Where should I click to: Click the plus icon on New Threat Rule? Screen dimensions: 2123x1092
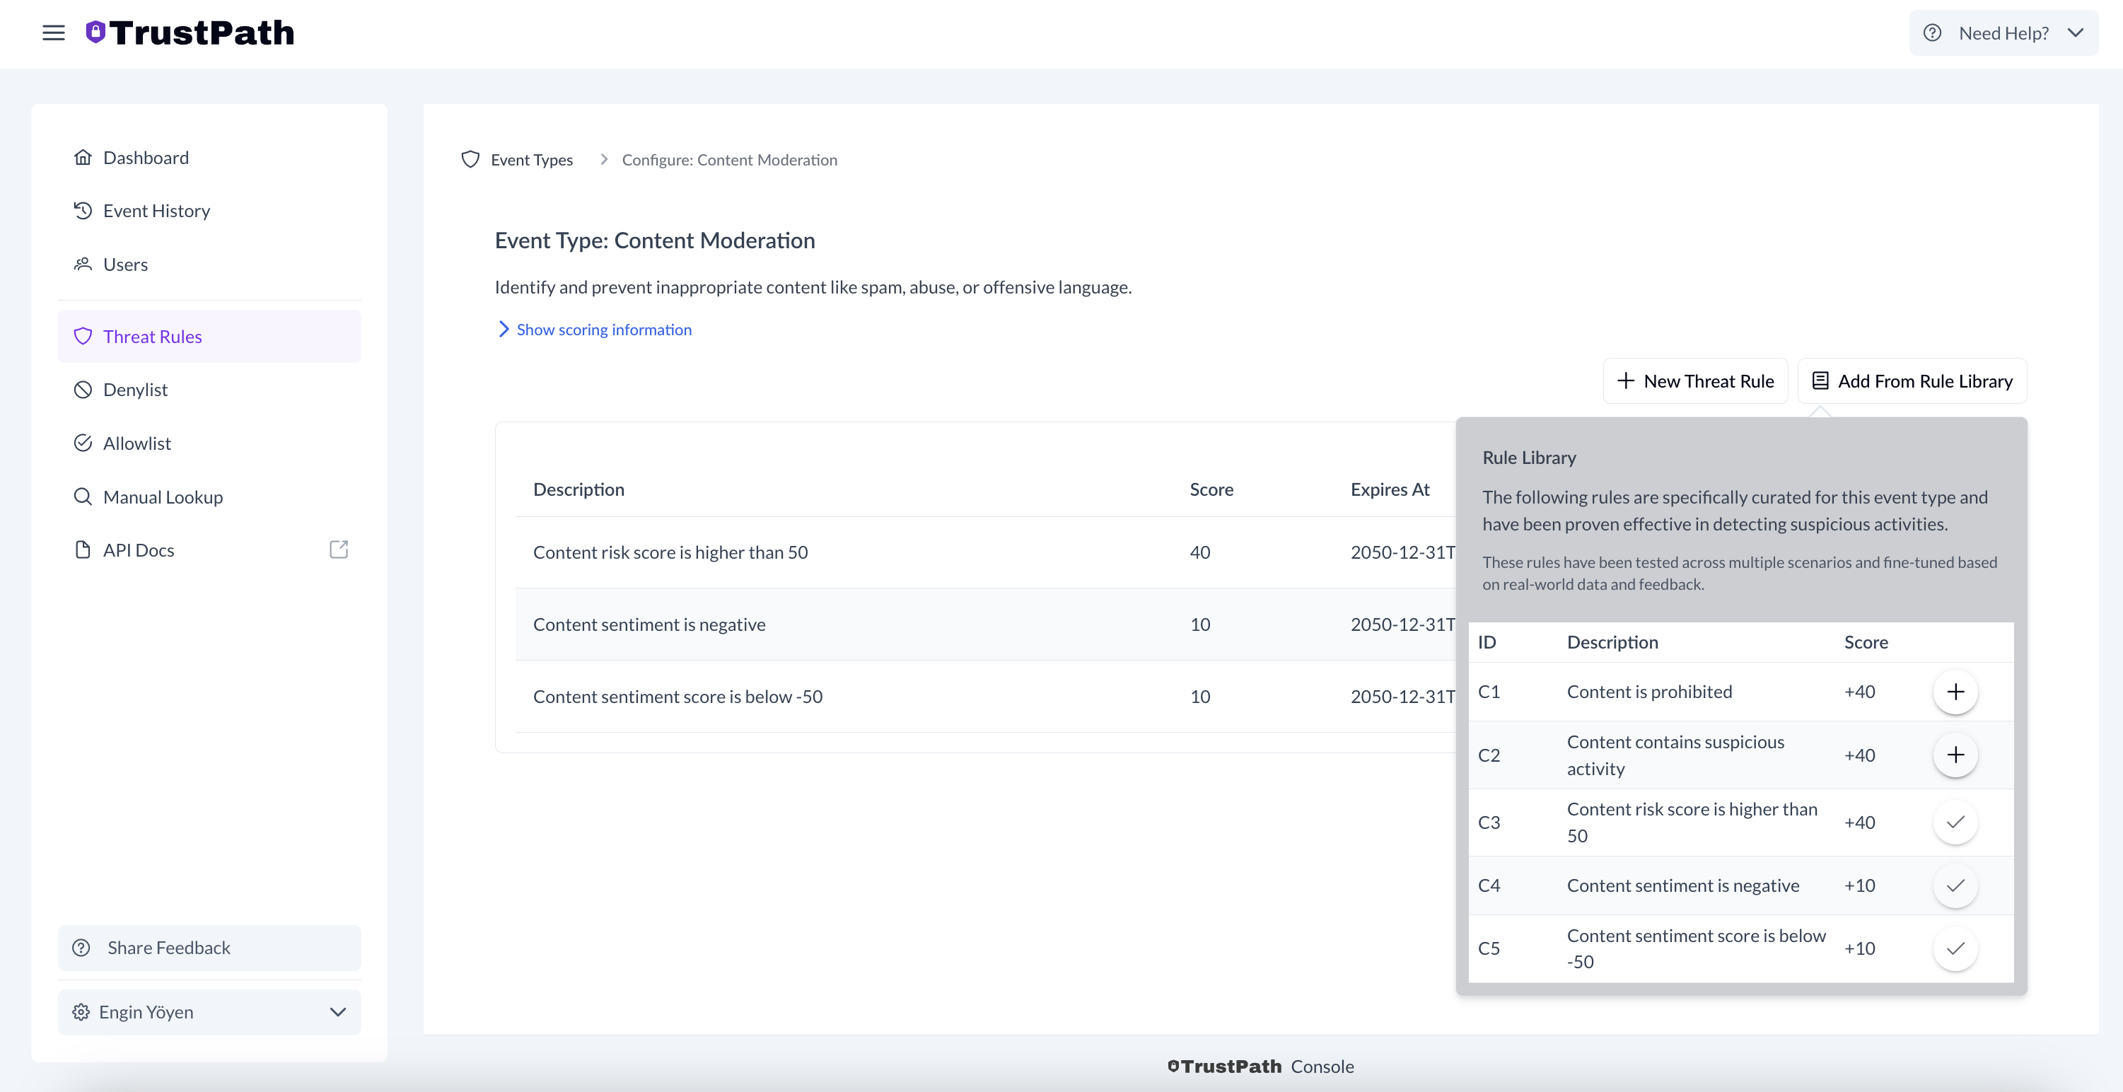(1625, 381)
